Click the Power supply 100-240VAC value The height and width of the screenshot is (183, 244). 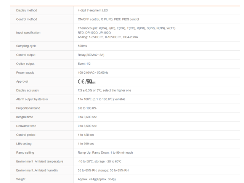(x=93, y=72)
